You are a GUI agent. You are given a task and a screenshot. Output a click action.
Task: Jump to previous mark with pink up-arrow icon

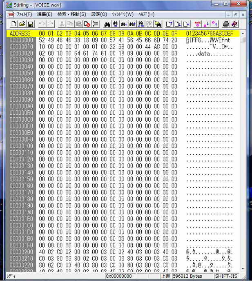click(215, 24)
